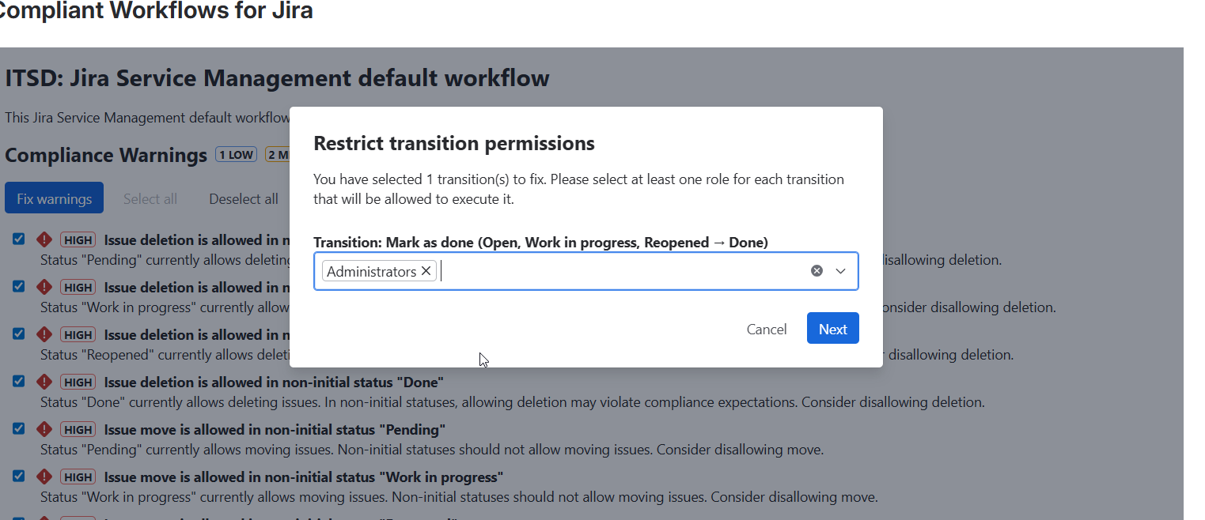Click HIGH badge on Status "Reopened" deletion row
The height and width of the screenshot is (520, 1205).
78,335
